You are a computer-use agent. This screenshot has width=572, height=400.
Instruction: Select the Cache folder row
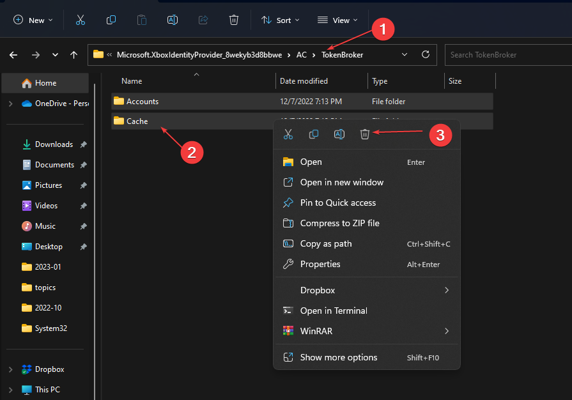pyautogui.click(x=192, y=121)
